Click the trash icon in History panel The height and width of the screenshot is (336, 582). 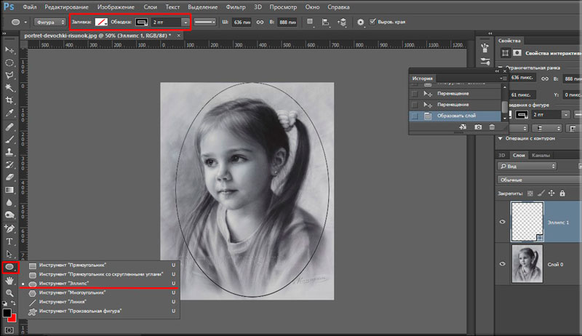(493, 127)
